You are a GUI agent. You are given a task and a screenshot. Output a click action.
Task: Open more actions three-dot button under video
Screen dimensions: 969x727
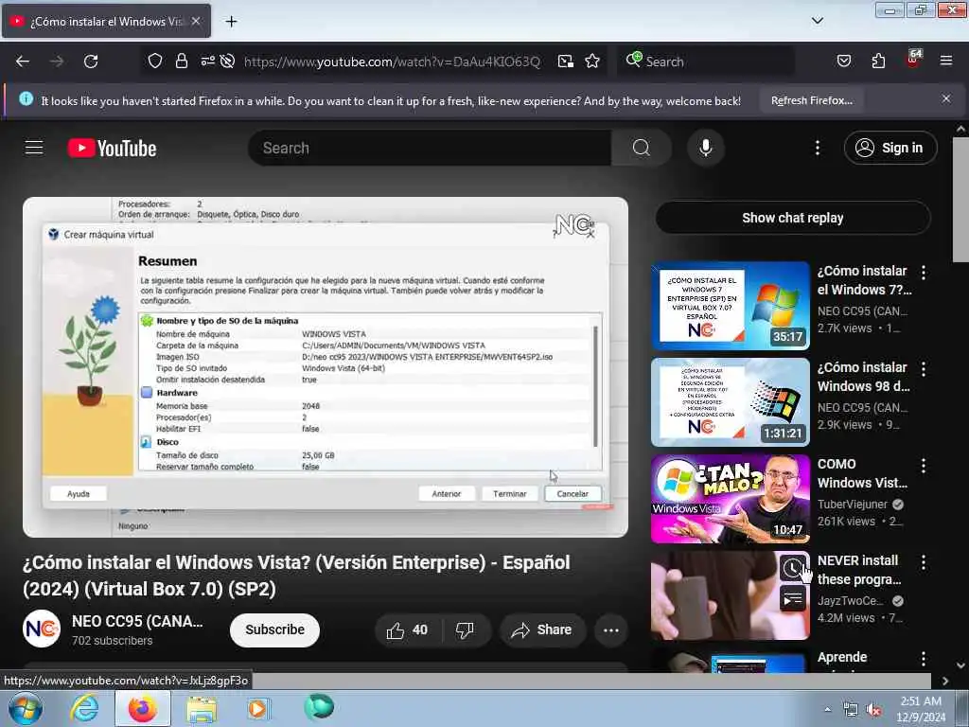point(610,629)
